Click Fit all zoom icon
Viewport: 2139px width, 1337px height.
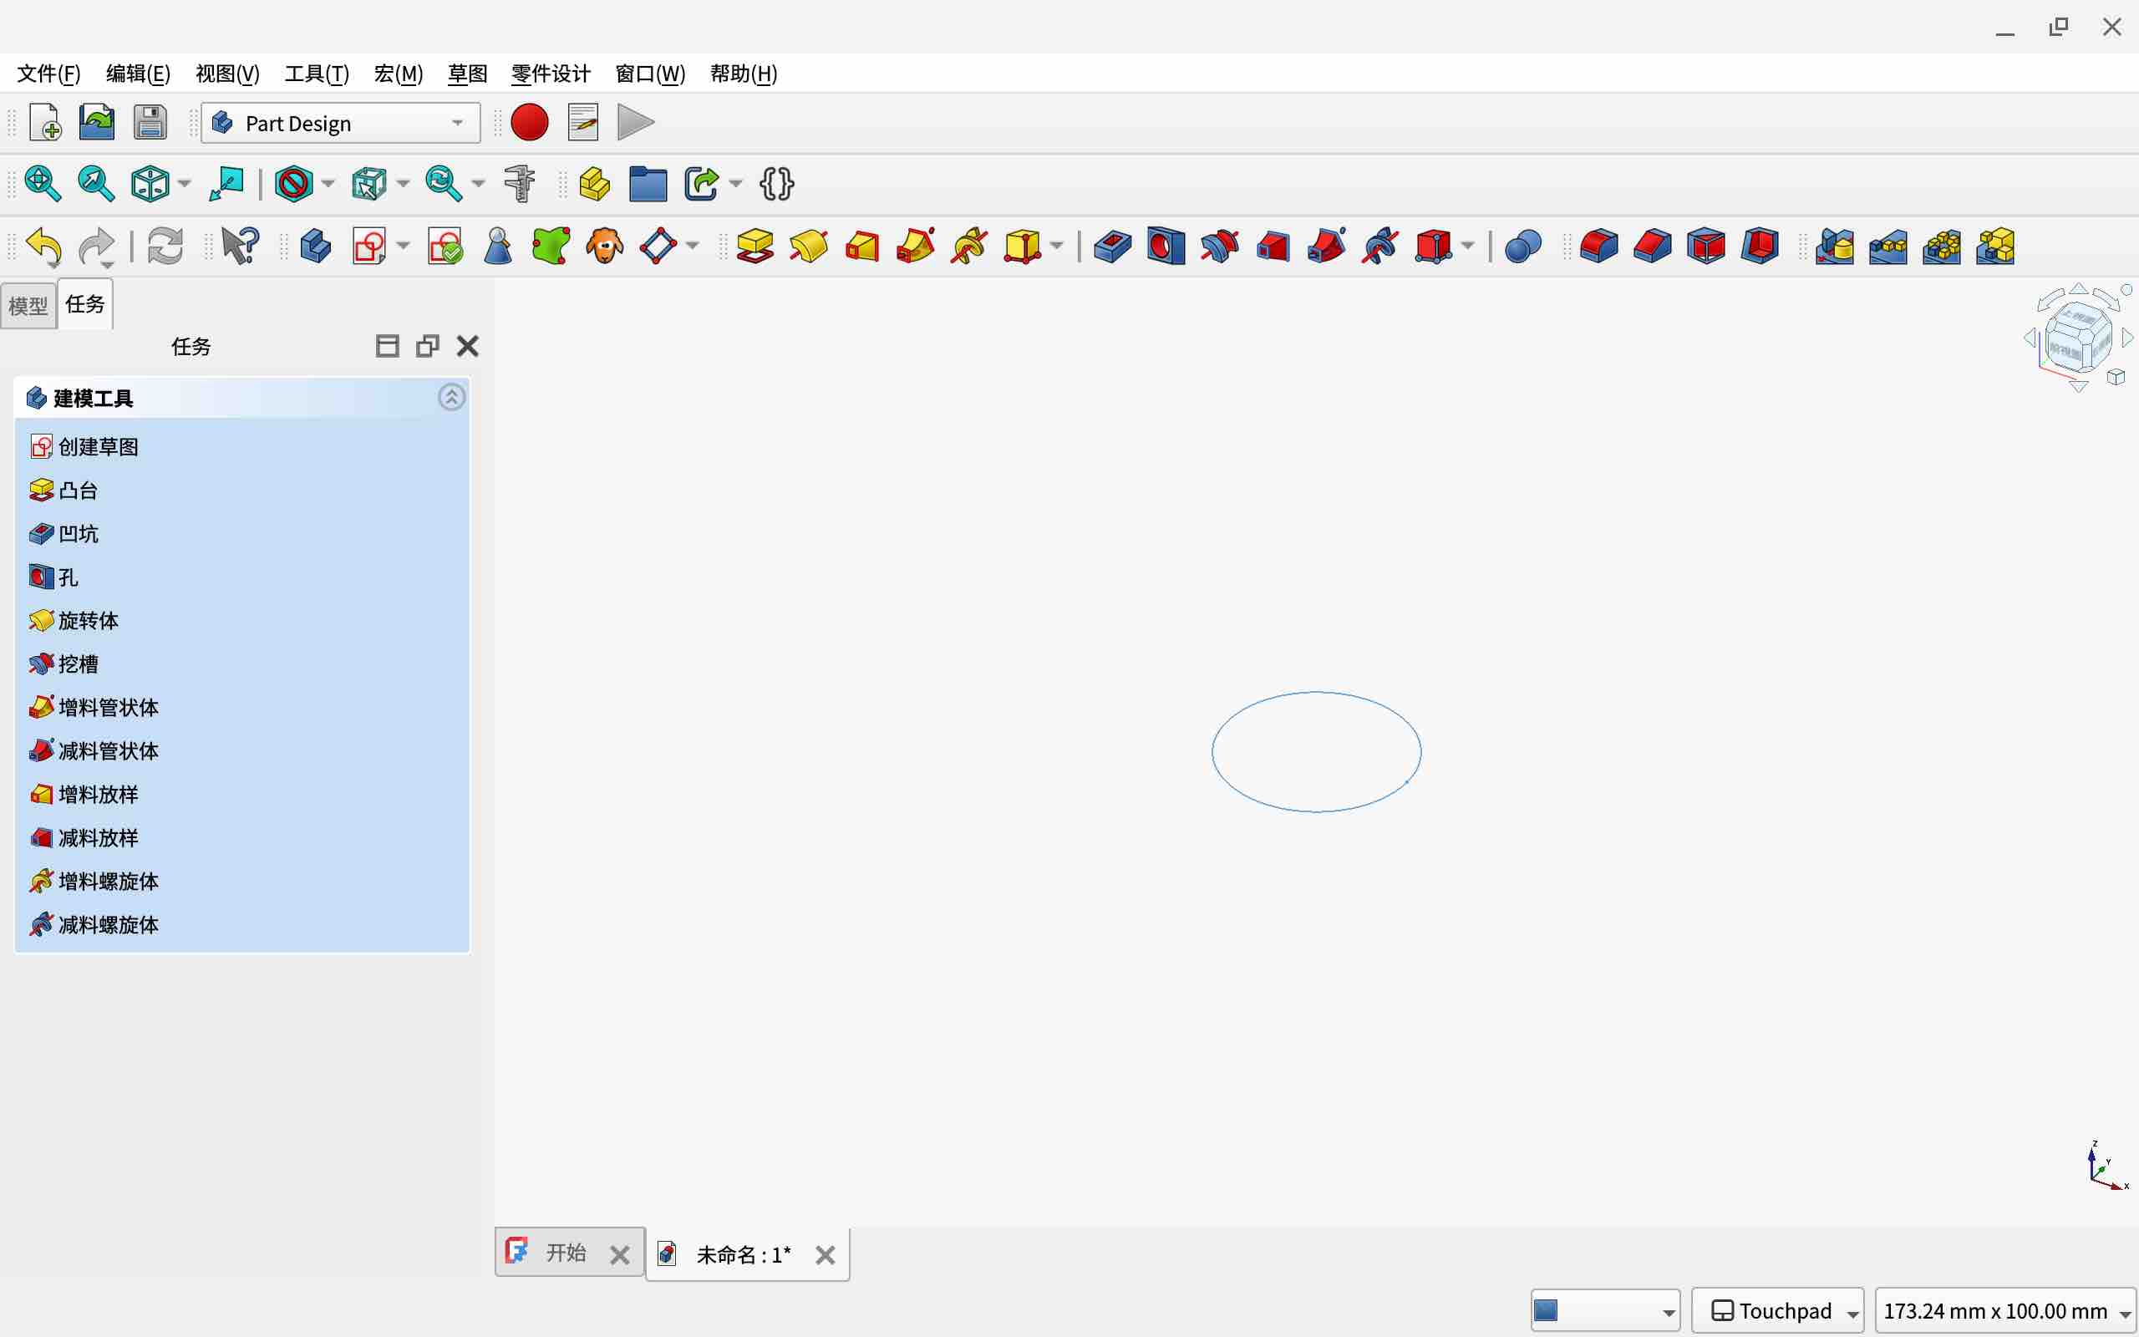[x=43, y=184]
